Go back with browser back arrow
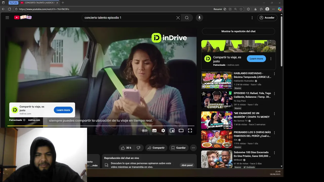Image resolution: width=324 pixels, height=182 pixels. pyautogui.click(x=3, y=9)
